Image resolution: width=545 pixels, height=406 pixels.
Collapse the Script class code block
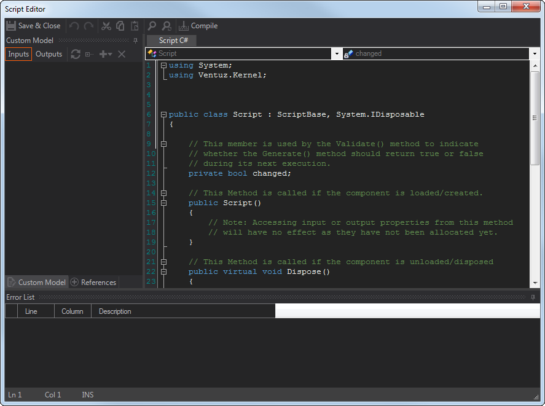coord(163,114)
